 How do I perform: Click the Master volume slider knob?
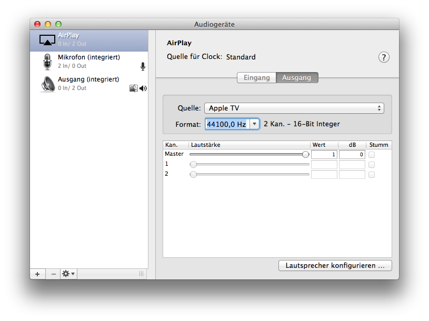305,154
